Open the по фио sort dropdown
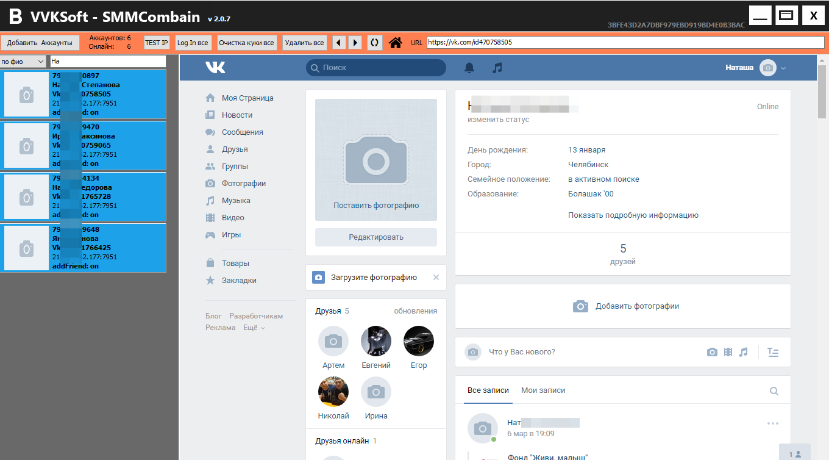 pyautogui.click(x=23, y=62)
